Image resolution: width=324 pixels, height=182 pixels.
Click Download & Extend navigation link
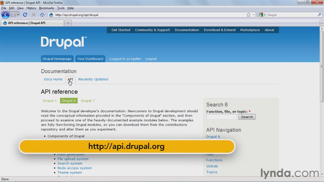(x=220, y=30)
